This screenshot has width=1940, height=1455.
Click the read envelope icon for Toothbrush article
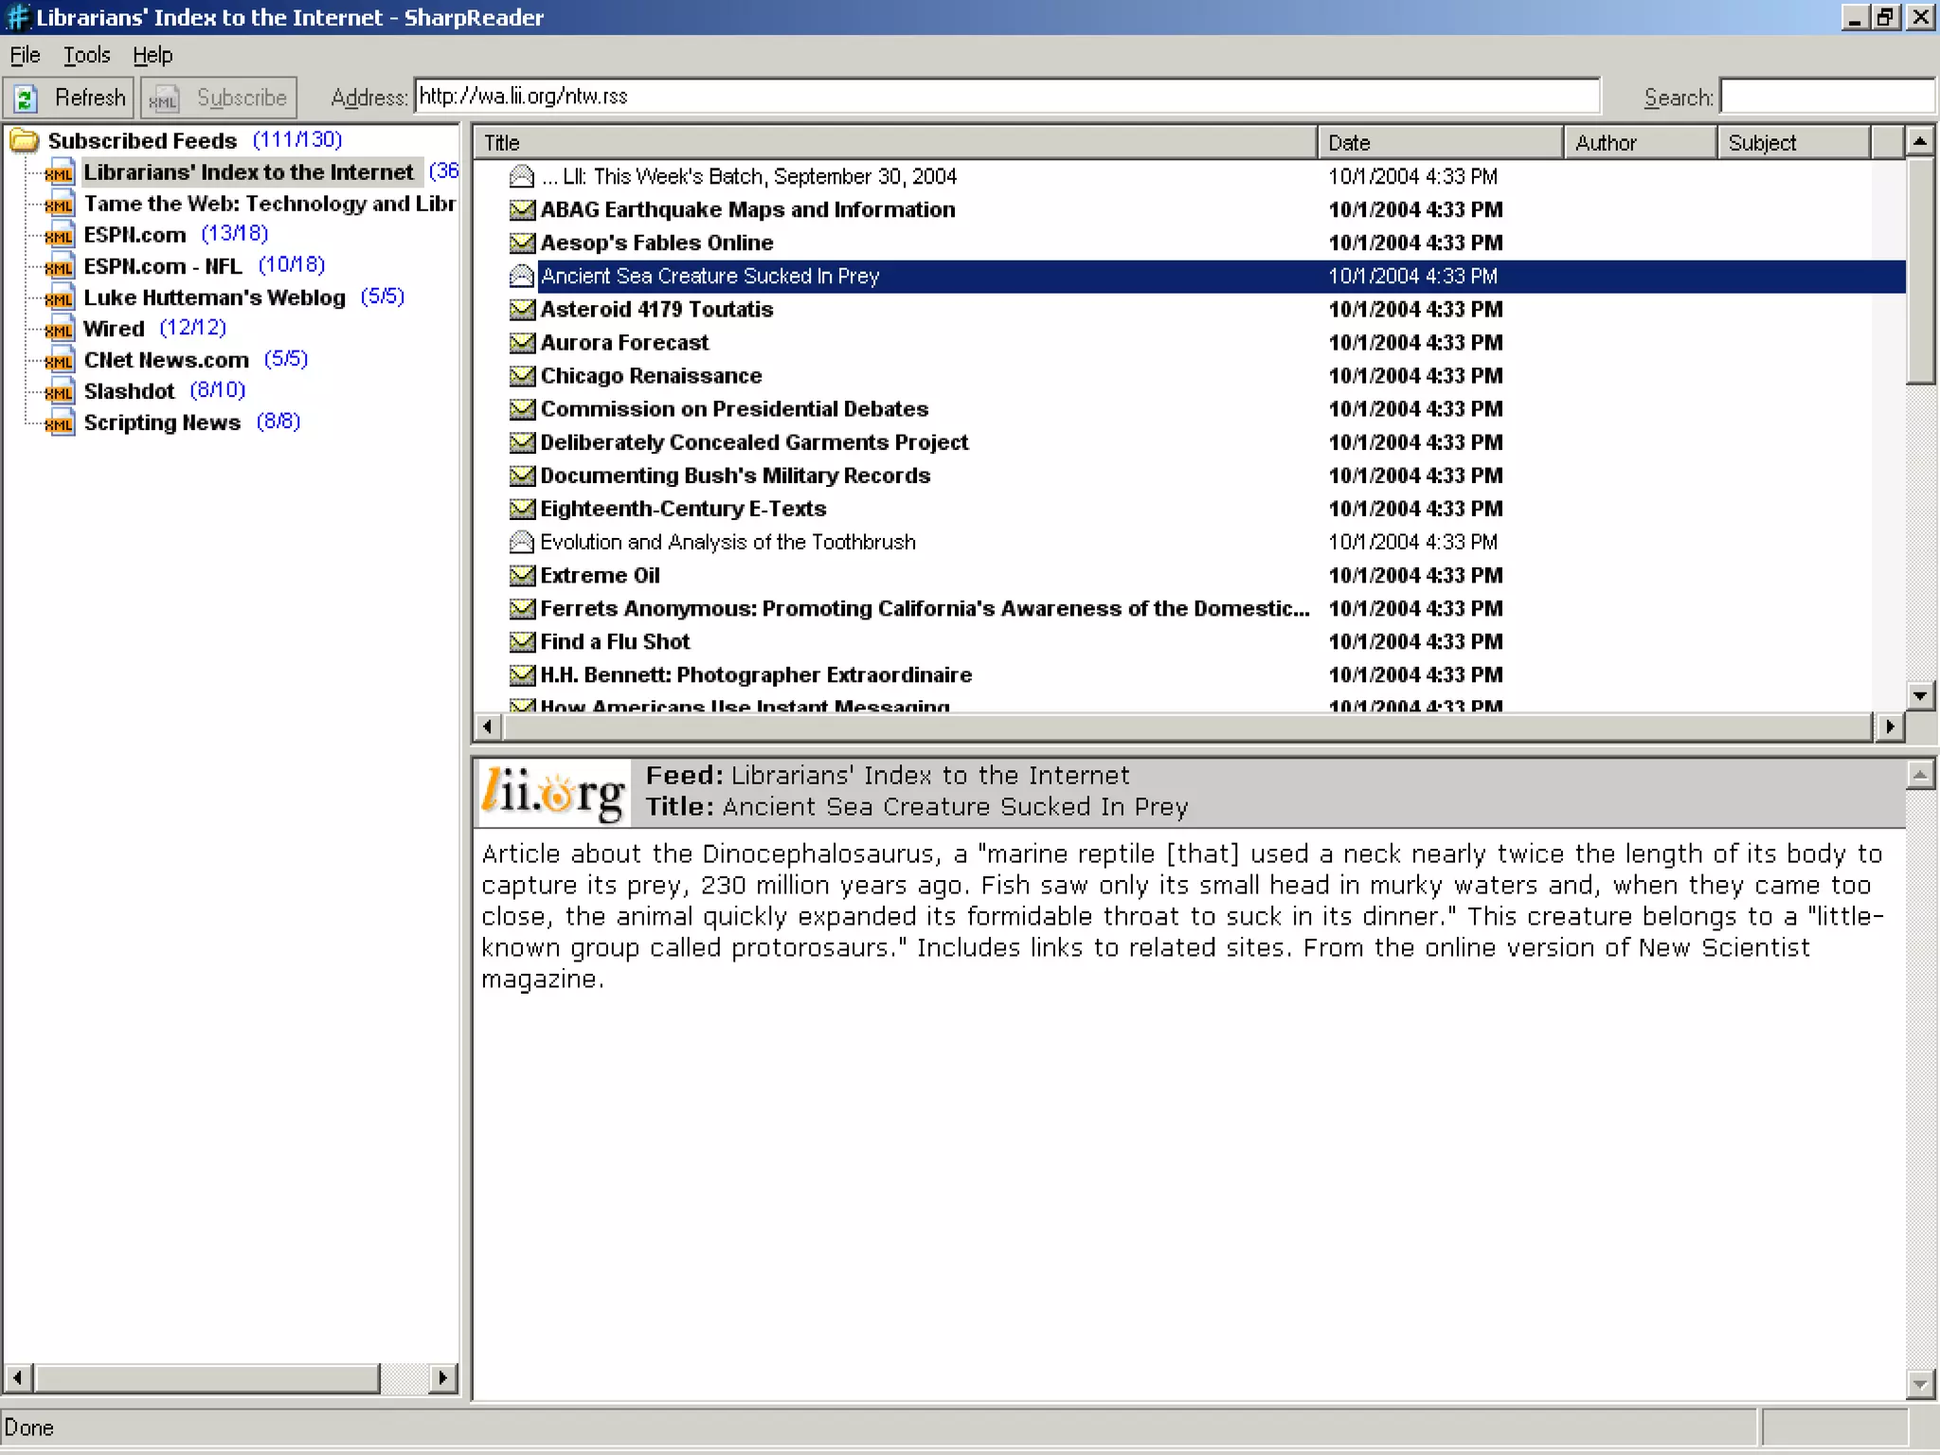(522, 542)
